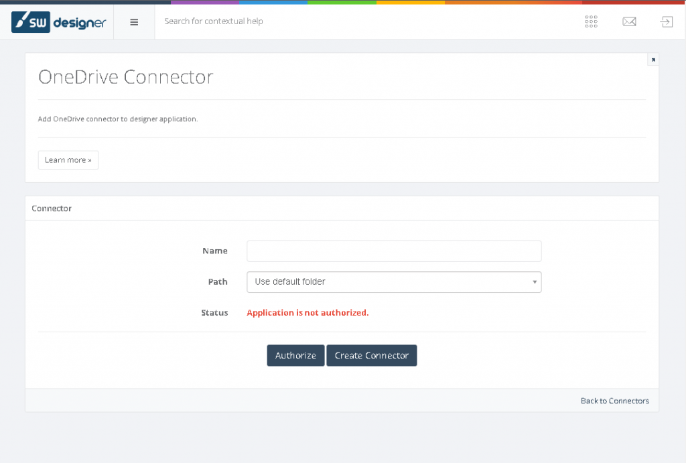Image resolution: width=686 pixels, height=463 pixels.
Task: Click the Create Connector button
Action: point(372,355)
